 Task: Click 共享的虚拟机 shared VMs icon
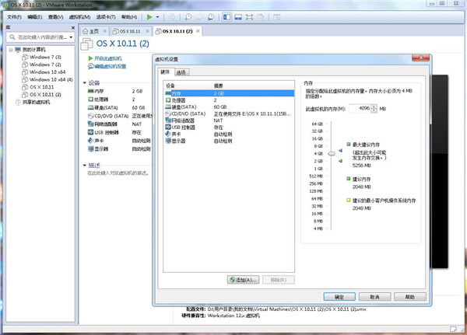[18, 102]
